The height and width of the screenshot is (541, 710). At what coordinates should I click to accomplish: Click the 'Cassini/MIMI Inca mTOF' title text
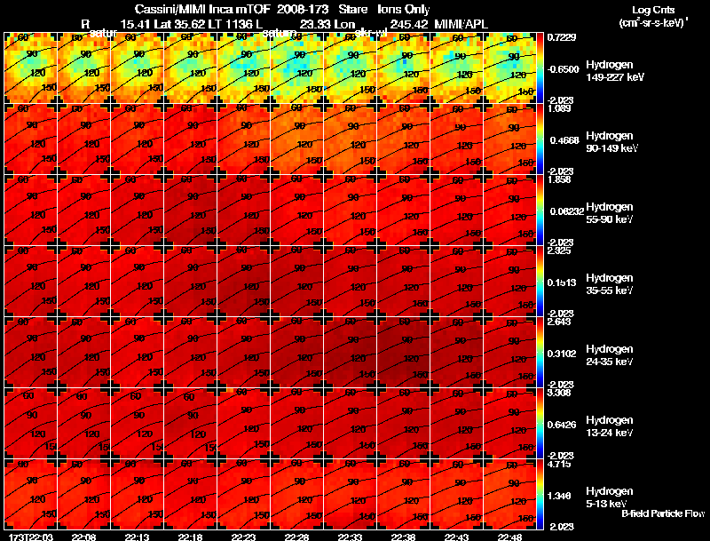click(x=202, y=9)
